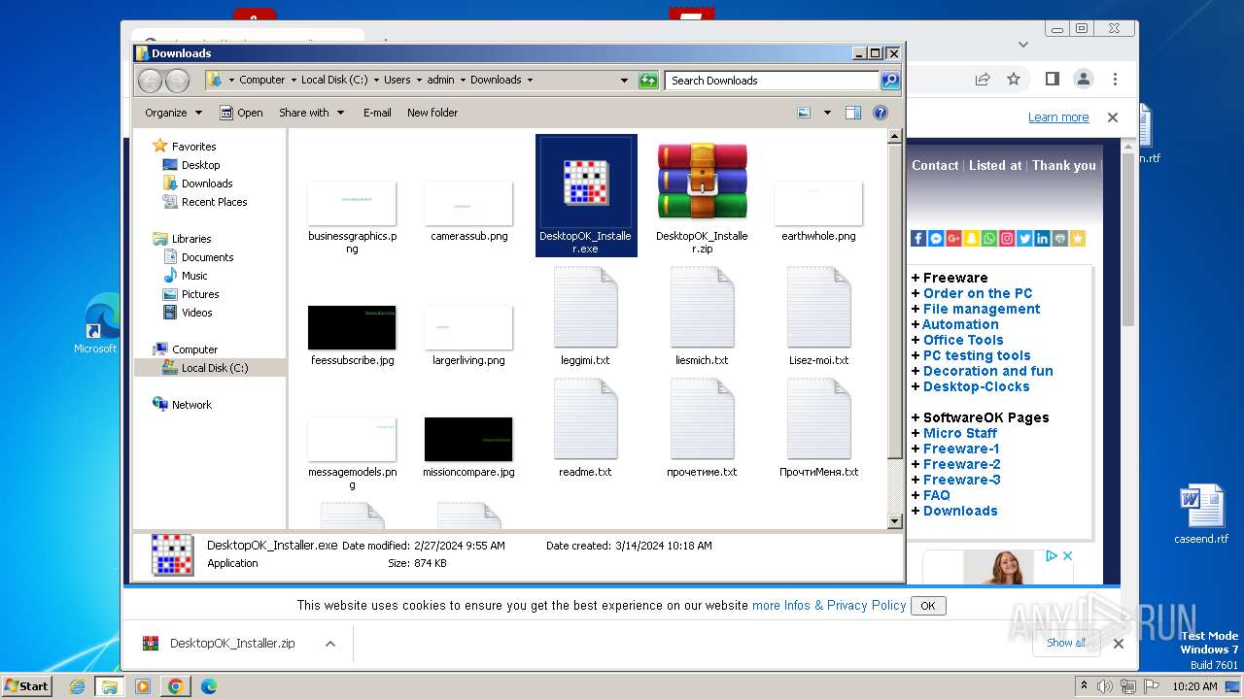Image resolution: width=1244 pixels, height=699 pixels.
Task: Click the E-mail toolbar button
Action: (x=377, y=113)
